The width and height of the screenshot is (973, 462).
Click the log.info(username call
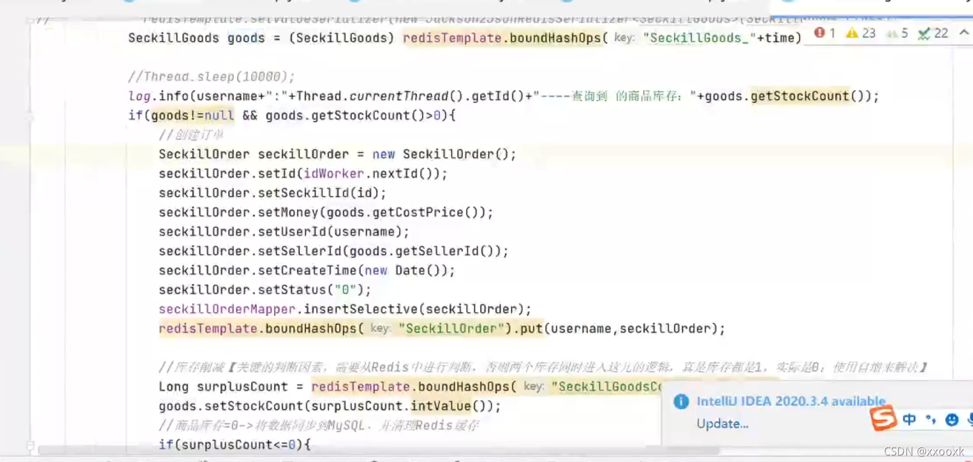tap(196, 96)
